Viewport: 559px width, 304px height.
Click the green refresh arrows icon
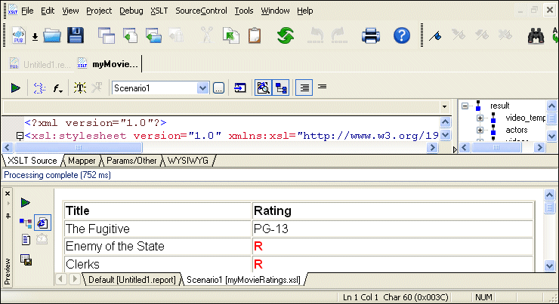[x=286, y=35]
